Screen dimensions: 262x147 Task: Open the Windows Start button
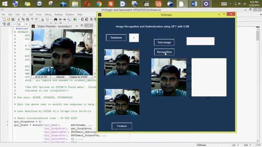tap(5, 4)
